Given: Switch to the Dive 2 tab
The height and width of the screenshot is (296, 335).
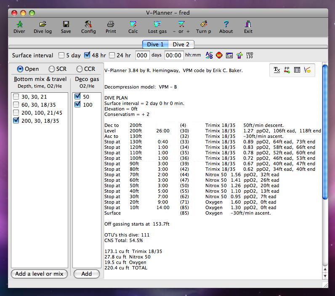Looking at the screenshot, I should [x=181, y=44].
